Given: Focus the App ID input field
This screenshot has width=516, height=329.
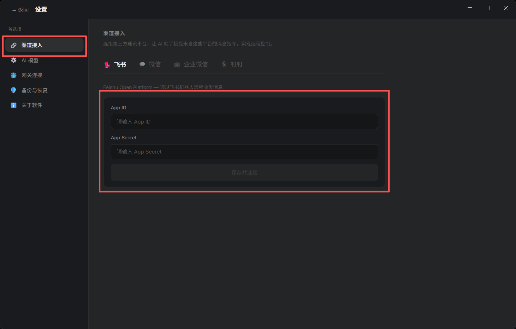Looking at the screenshot, I should pos(244,122).
